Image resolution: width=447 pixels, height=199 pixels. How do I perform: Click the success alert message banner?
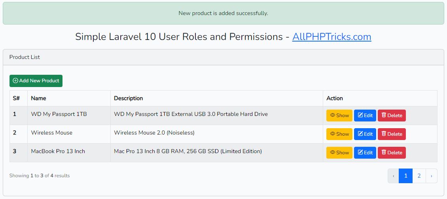click(223, 13)
